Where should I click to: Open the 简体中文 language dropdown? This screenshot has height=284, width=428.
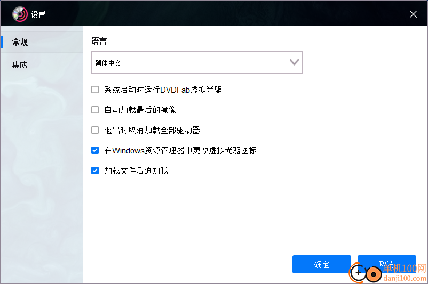click(x=197, y=62)
